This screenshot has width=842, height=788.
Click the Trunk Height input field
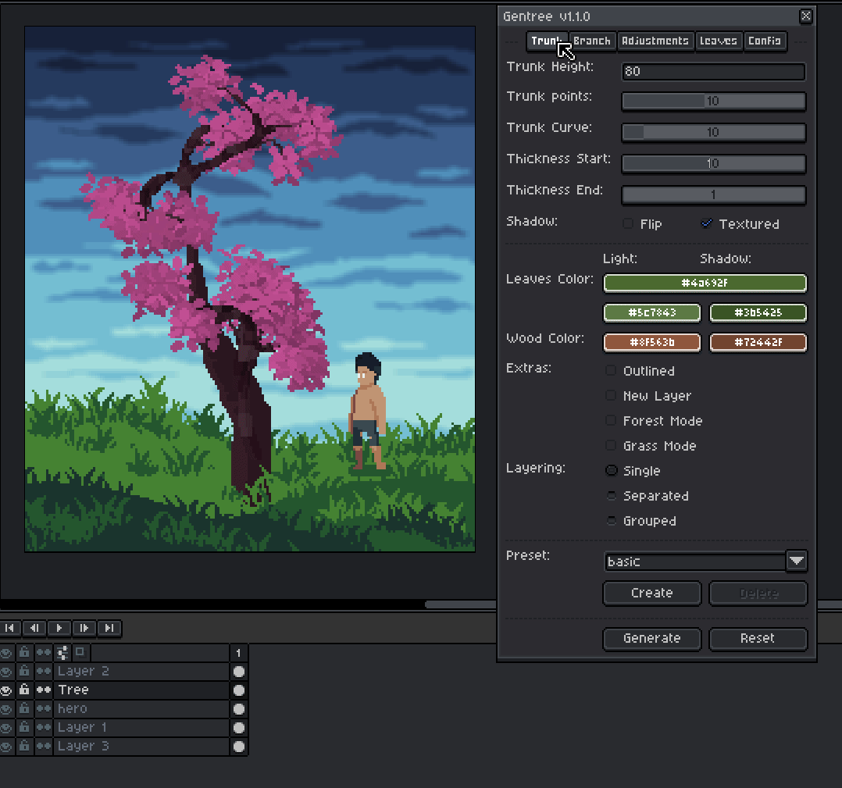712,71
